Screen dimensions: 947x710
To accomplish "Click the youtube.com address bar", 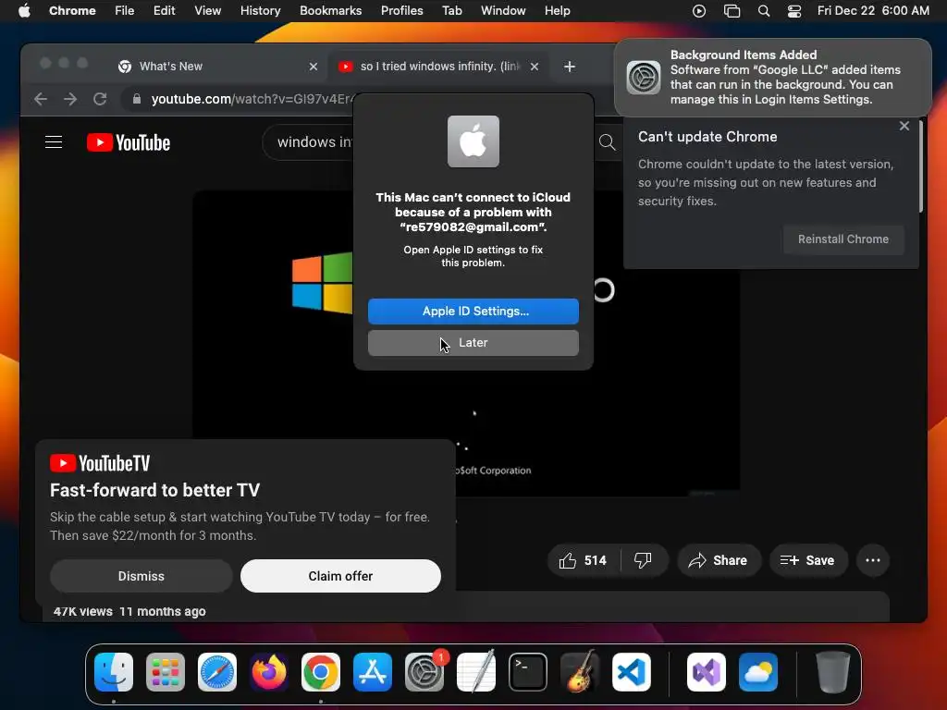I will click(x=251, y=99).
